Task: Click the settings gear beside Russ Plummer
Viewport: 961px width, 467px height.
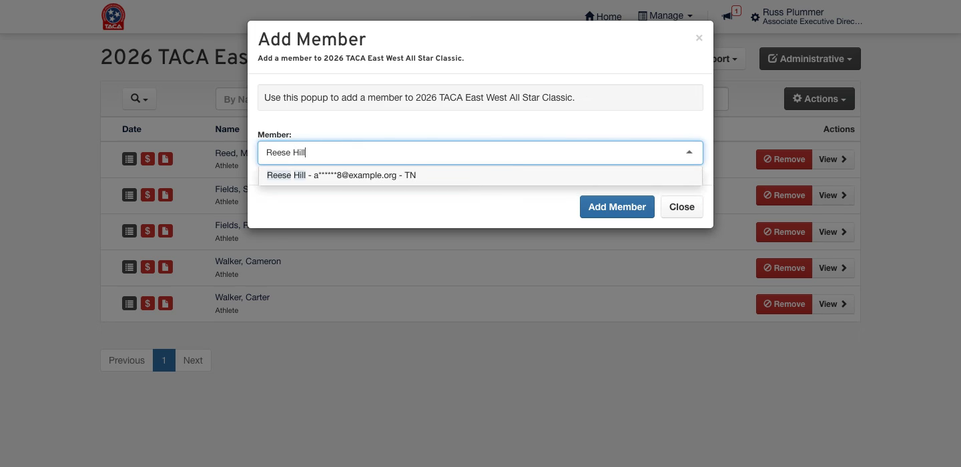Action: (755, 17)
